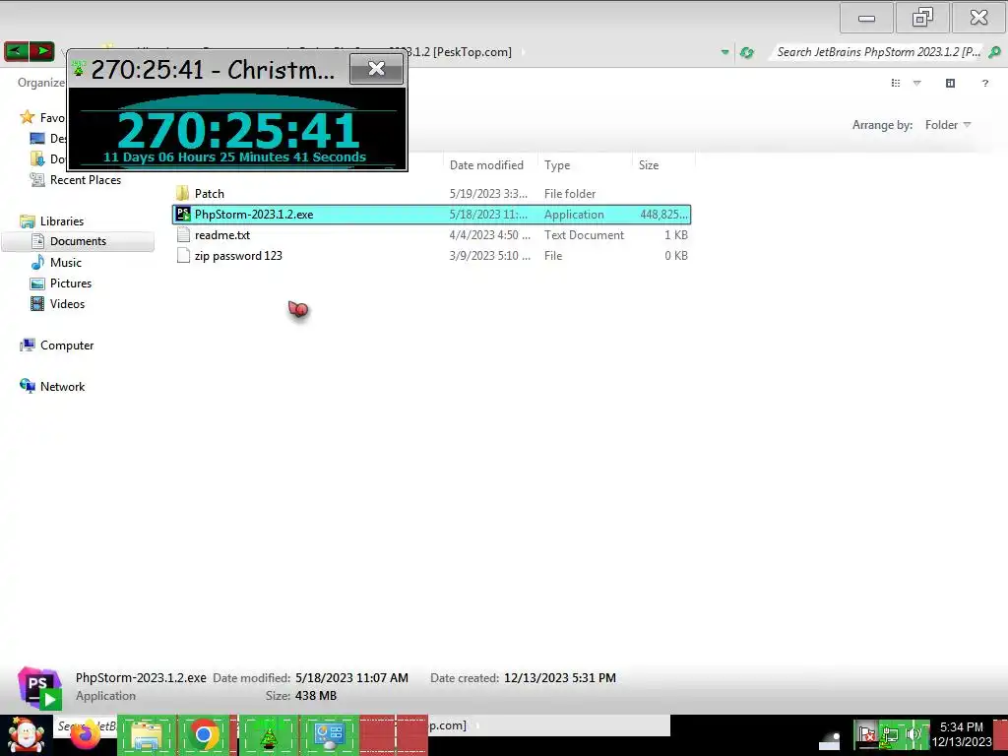This screenshot has height=756, width=1008.
Task: Open the Organize menu
Action: 41,83
